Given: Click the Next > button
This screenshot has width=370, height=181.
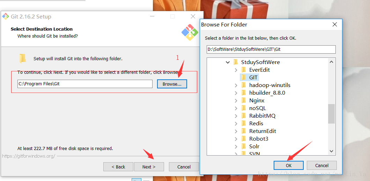Looking at the screenshot, I should 149,167.
